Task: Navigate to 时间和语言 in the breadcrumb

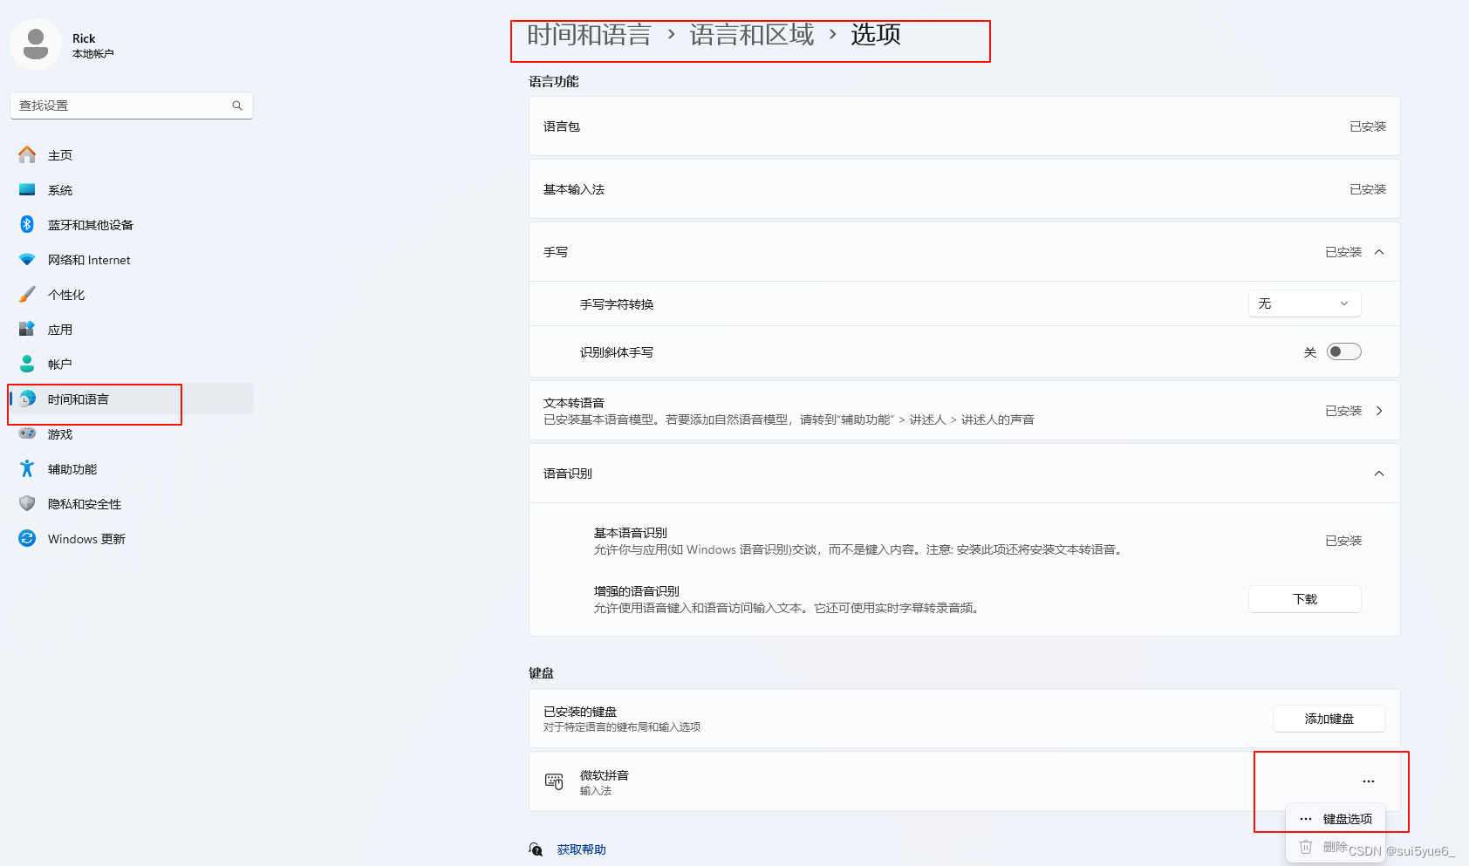Action: [589, 35]
